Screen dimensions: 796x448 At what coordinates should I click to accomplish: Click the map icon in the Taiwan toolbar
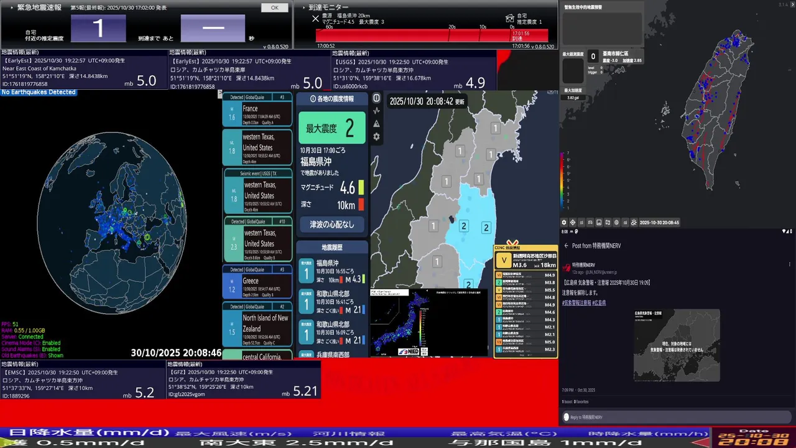coord(608,222)
